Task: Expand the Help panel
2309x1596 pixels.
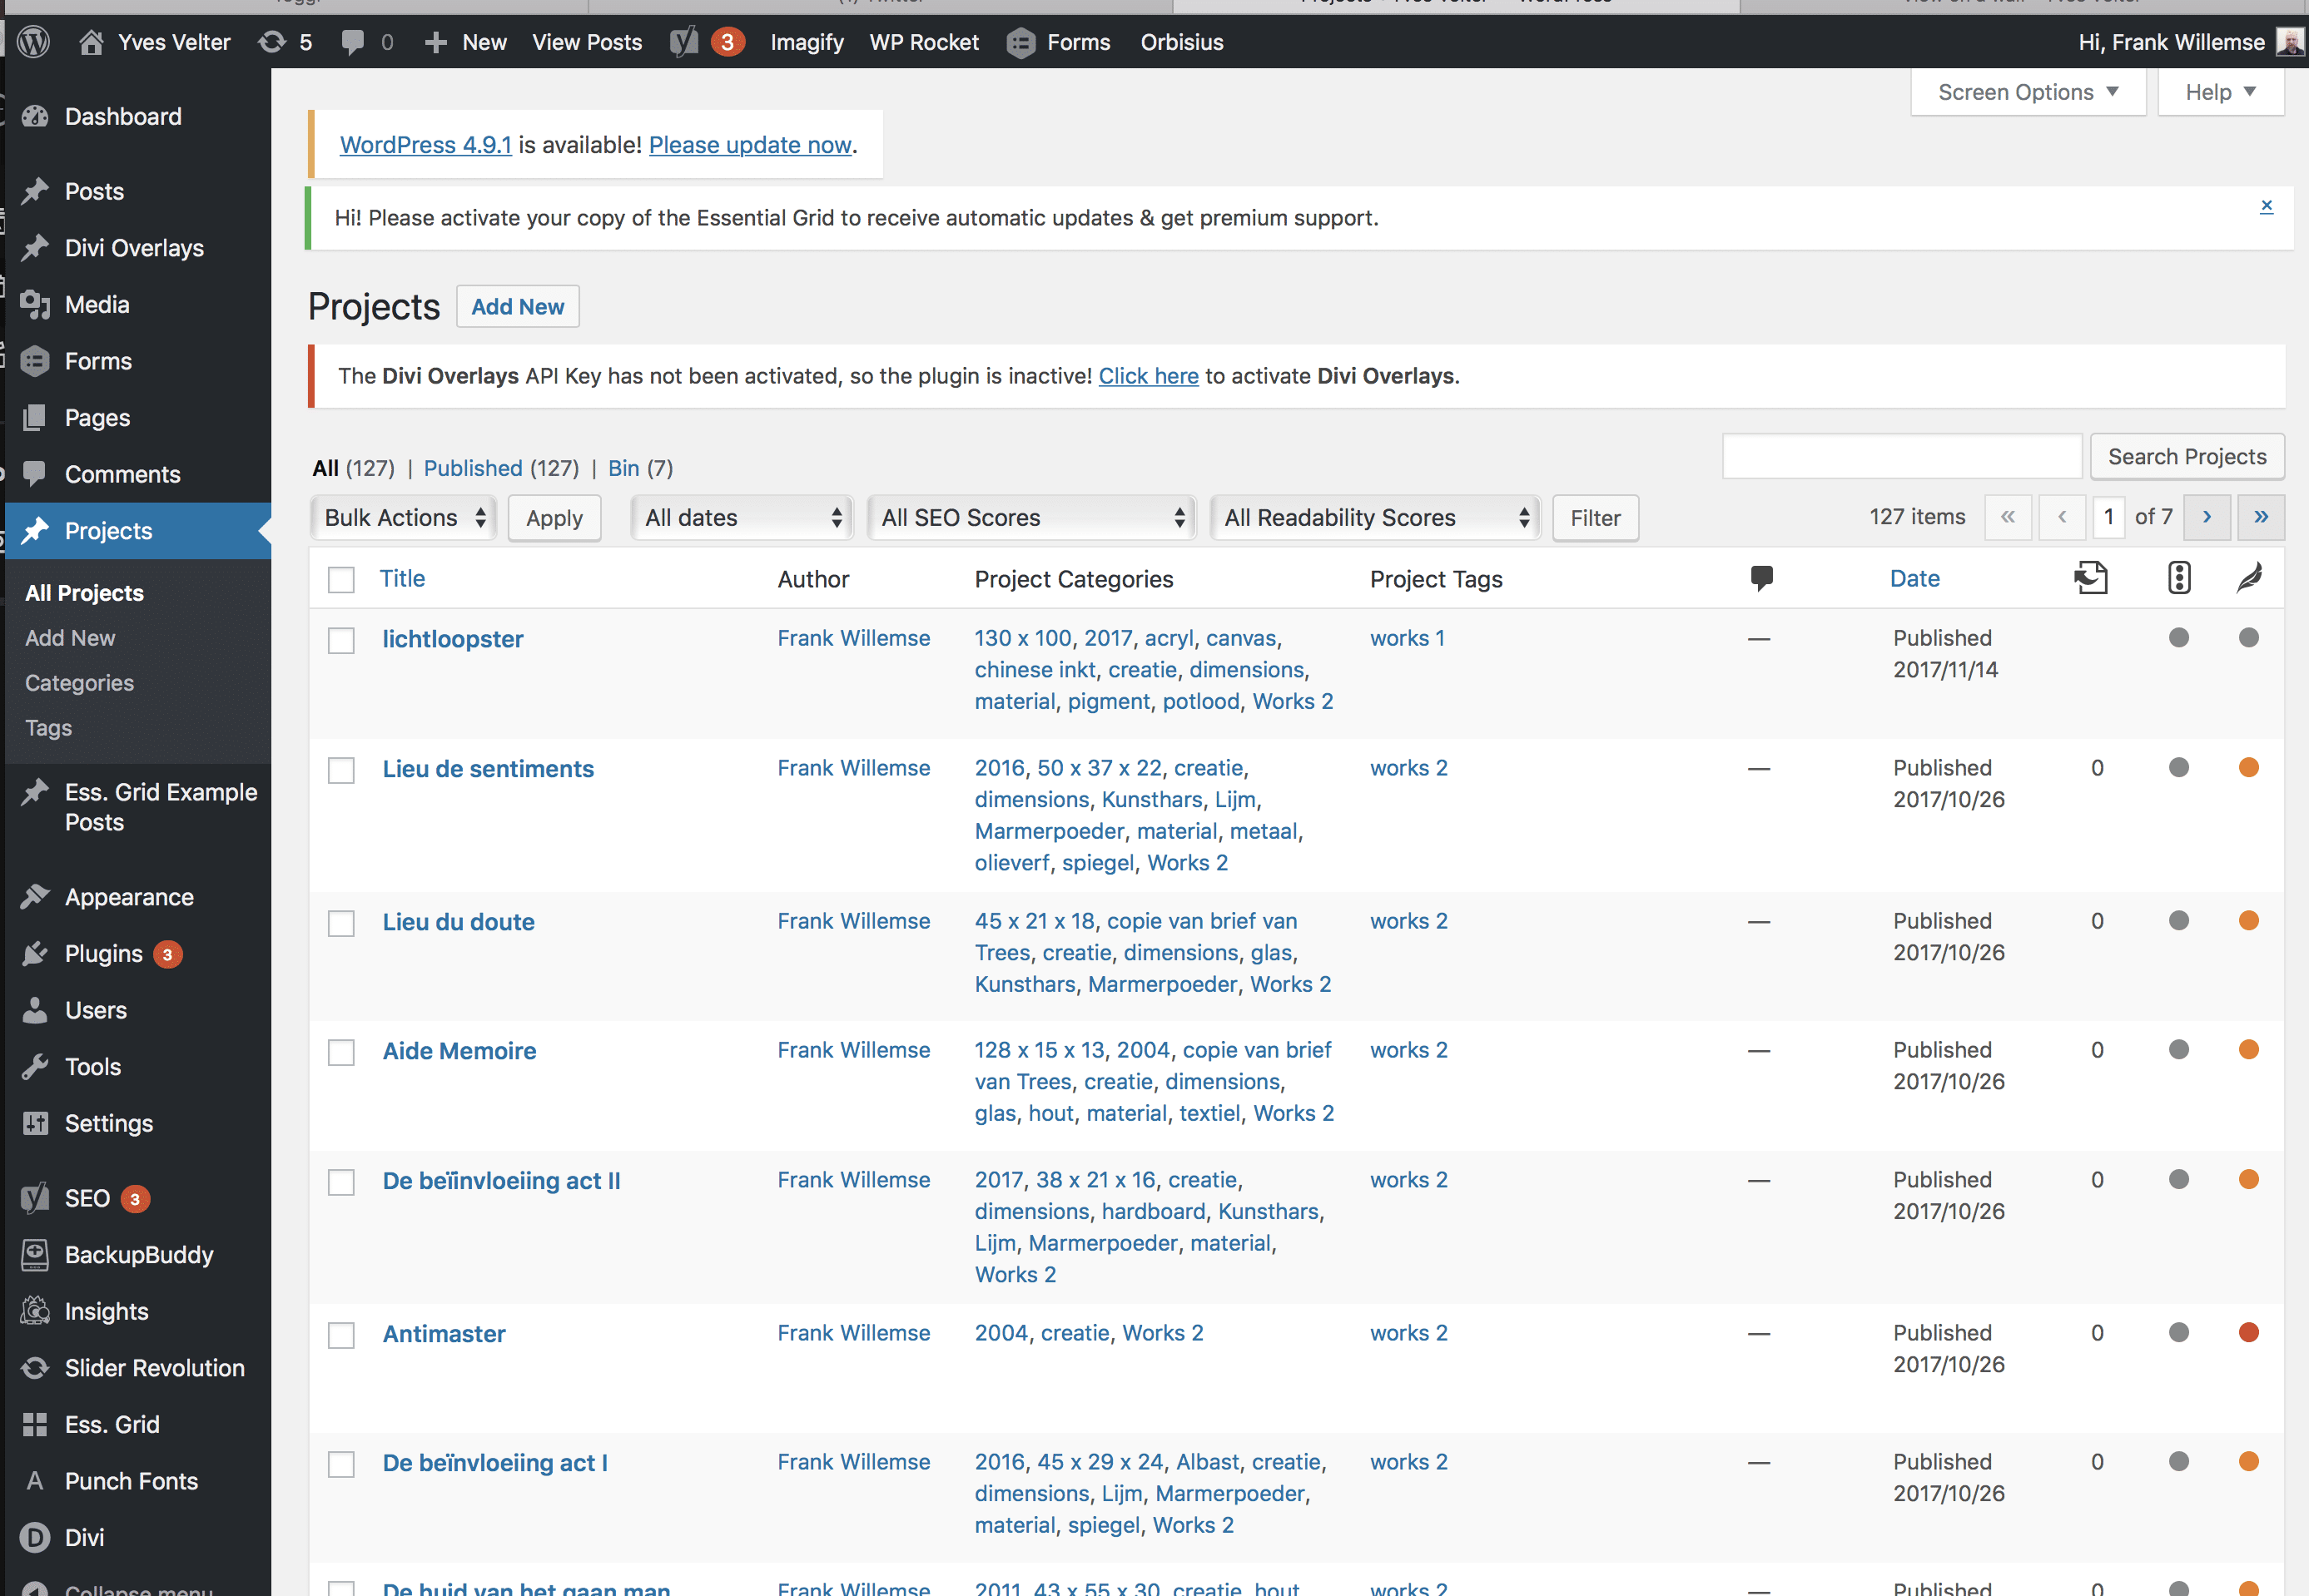Action: [2220, 92]
